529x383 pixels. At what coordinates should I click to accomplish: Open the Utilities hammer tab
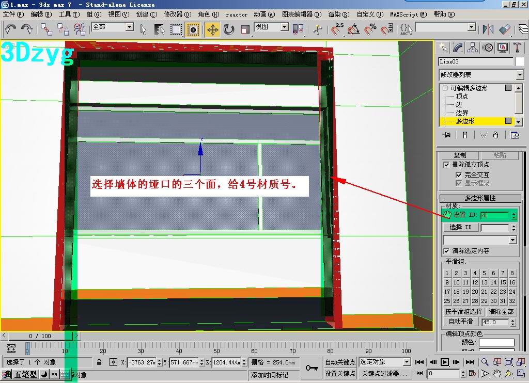tap(517, 47)
